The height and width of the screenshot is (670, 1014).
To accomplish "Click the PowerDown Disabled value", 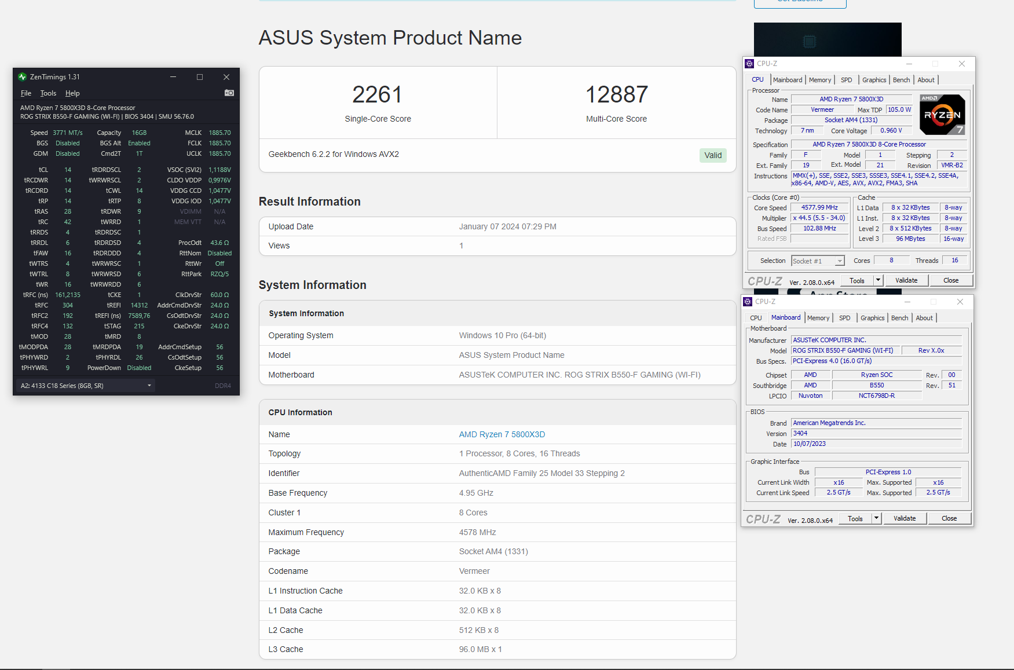I will [139, 368].
